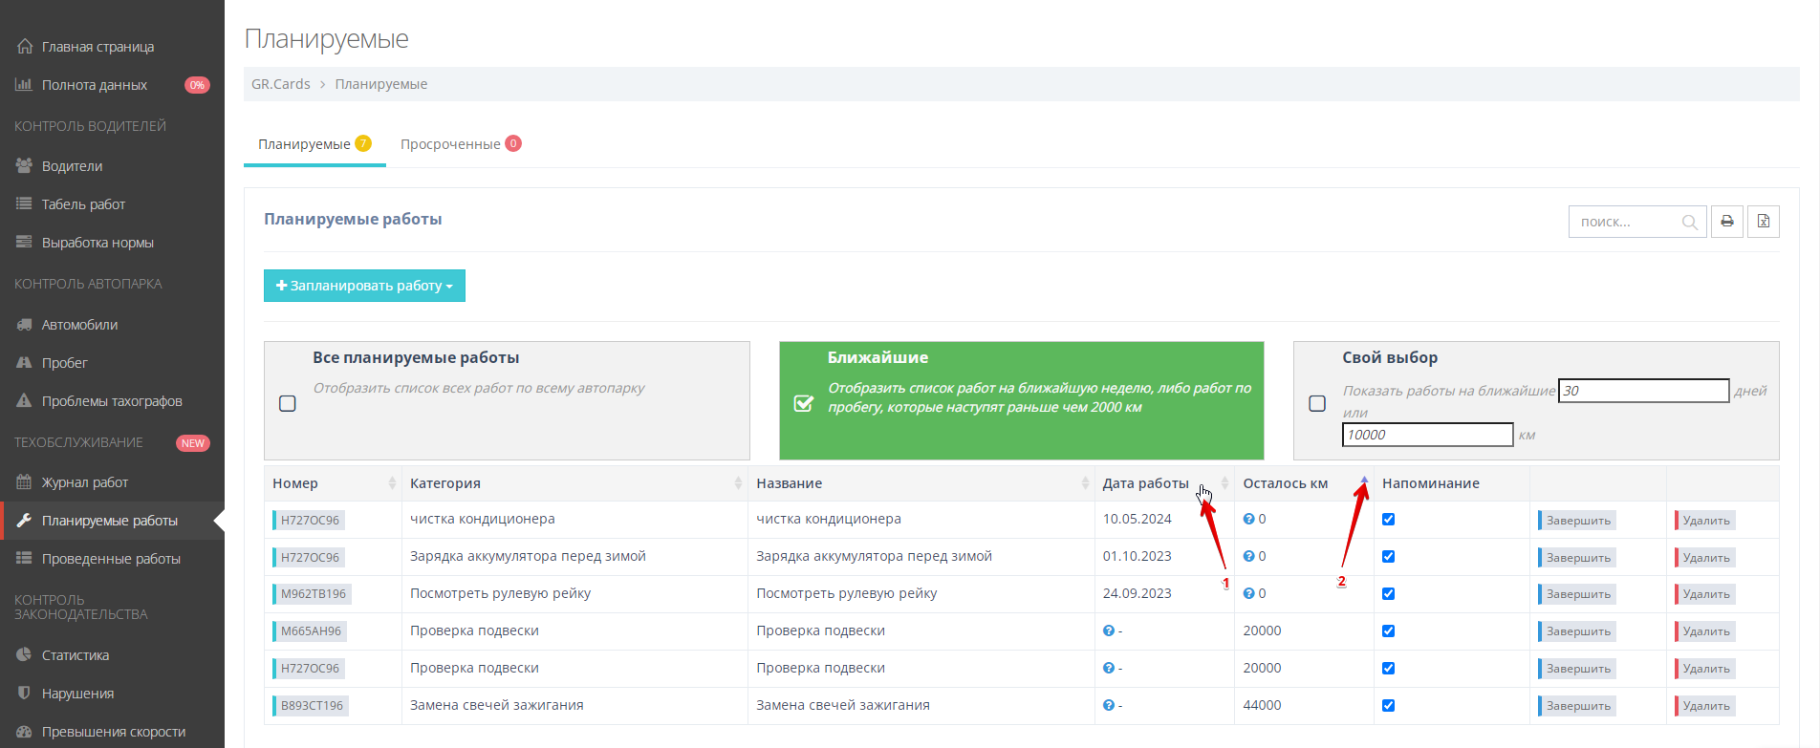The image size is (1820, 748).
Task: Open Автомобили in the sidebar
Action: click(x=79, y=325)
